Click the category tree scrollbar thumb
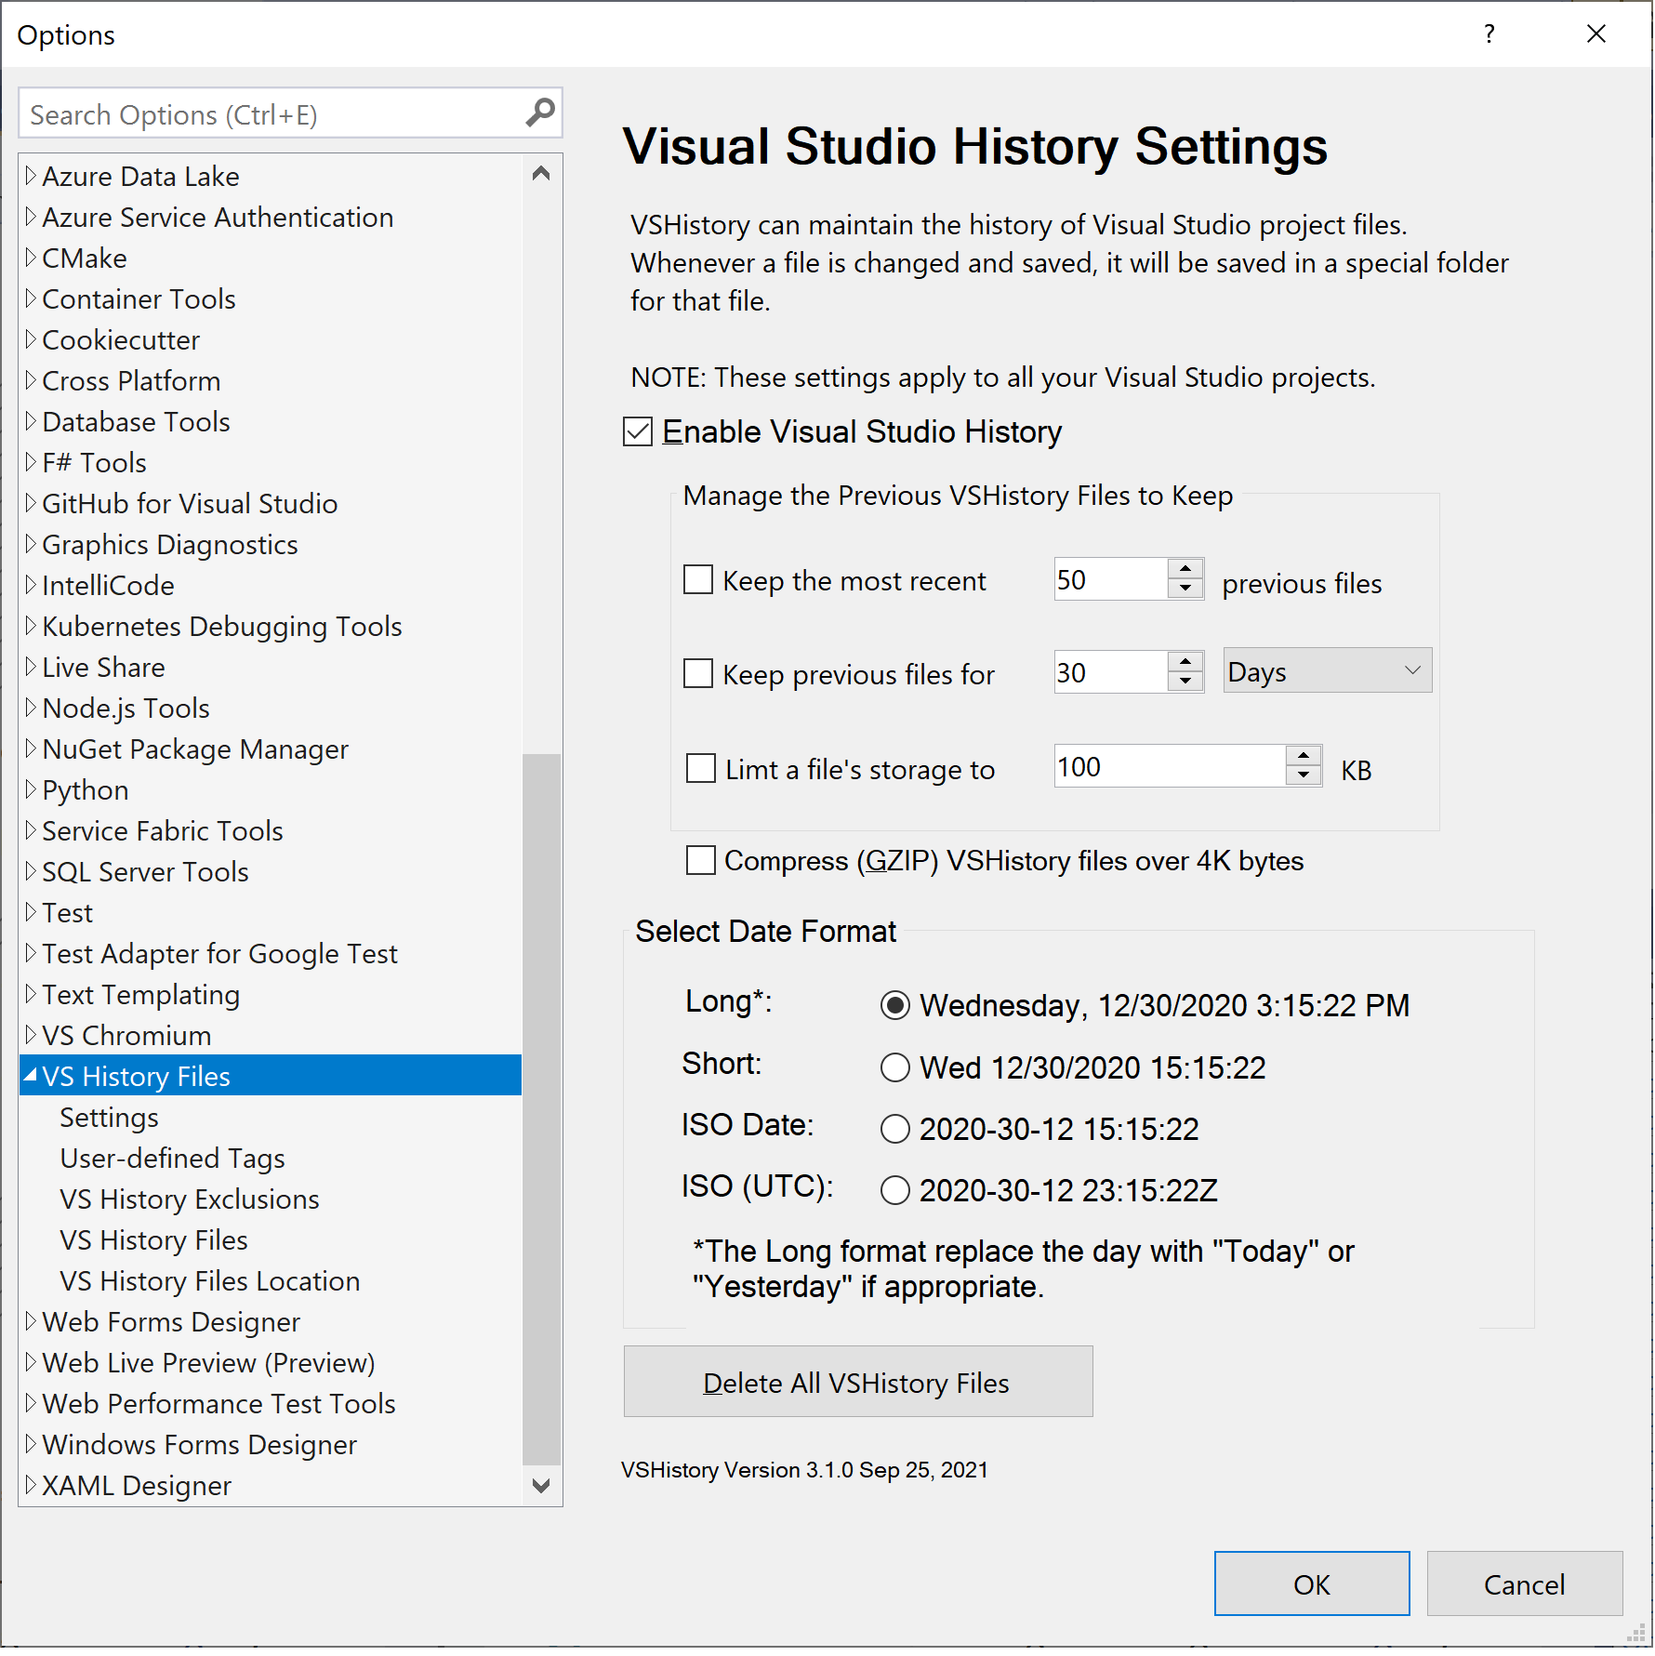Screen dimensions: 1655x1656 click(541, 1108)
